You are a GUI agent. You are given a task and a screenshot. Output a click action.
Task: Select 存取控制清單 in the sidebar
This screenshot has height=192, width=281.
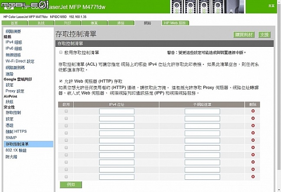click(x=29, y=144)
